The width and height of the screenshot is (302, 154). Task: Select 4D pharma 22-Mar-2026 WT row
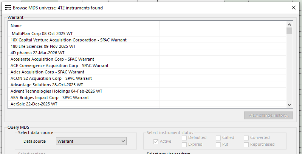(147, 53)
